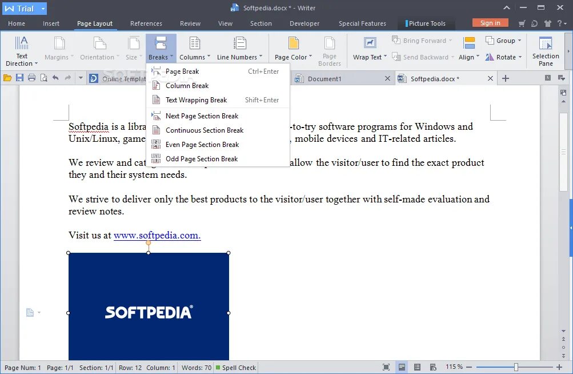The height and width of the screenshot is (374, 573).
Task: Open the References tab
Action: 146,23
